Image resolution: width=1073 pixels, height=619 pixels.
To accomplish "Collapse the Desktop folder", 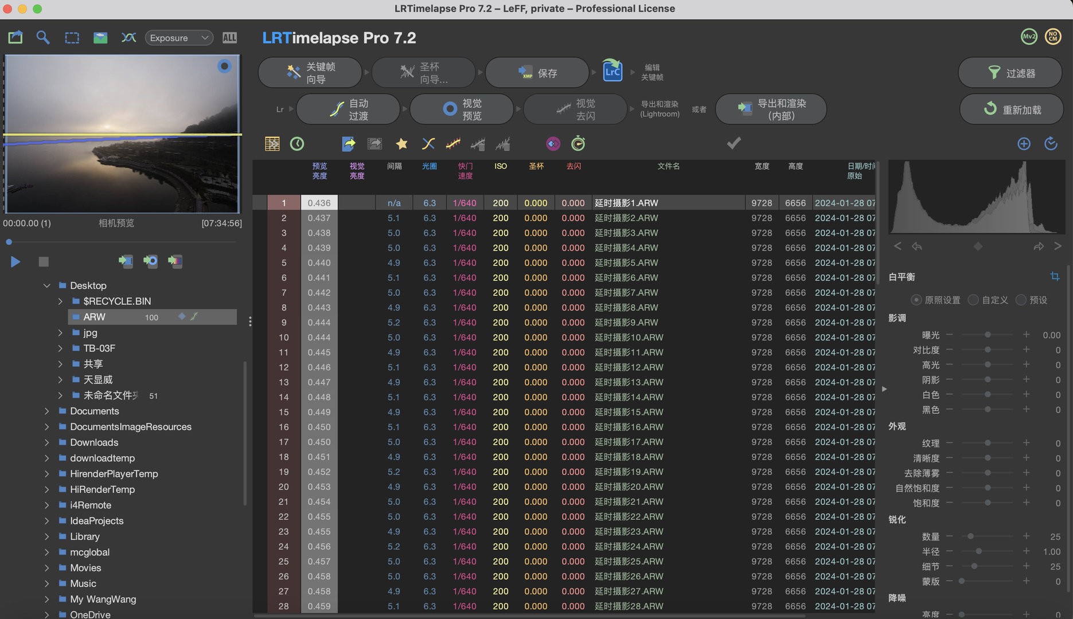I will [x=47, y=285].
